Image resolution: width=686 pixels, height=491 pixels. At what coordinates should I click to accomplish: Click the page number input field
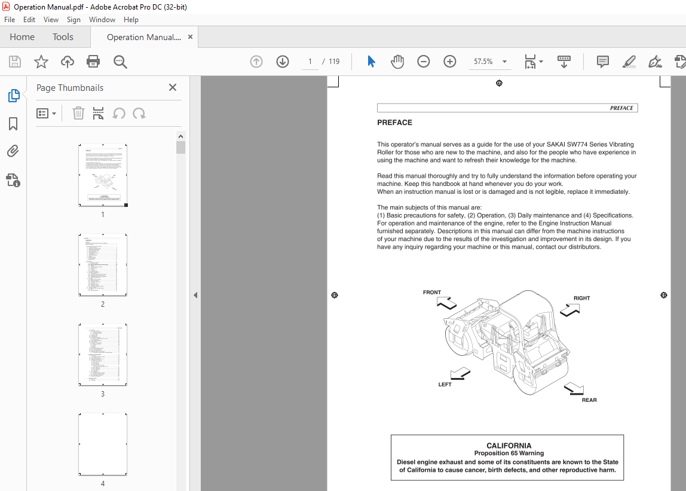click(x=310, y=62)
